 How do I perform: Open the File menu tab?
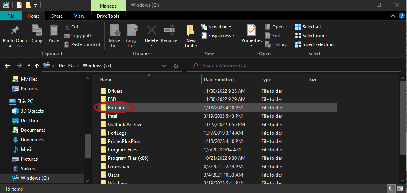coord(11,16)
